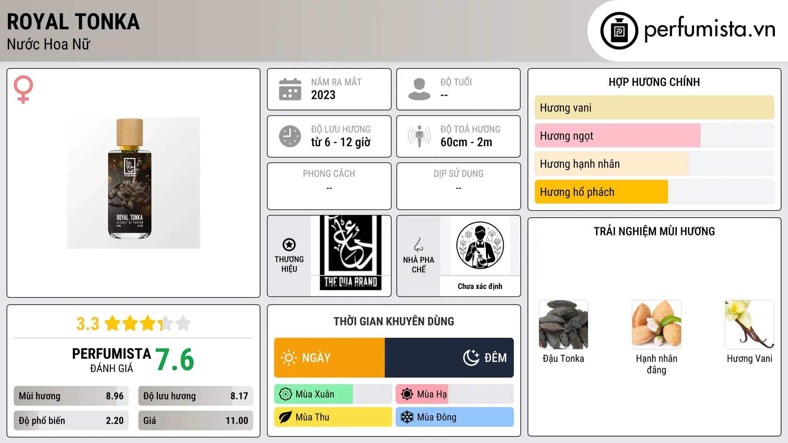
Task: Click the first gold star in the rating
Action: (113, 323)
